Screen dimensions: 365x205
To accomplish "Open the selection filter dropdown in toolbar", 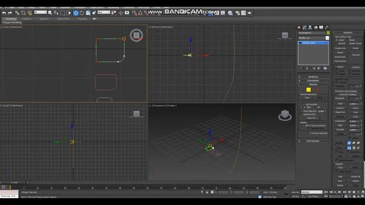I will (x=40, y=13).
